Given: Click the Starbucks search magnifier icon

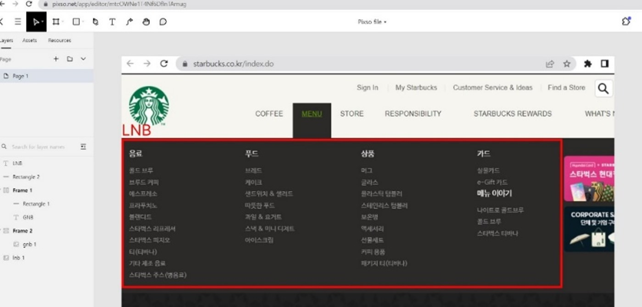Looking at the screenshot, I should [x=603, y=89].
